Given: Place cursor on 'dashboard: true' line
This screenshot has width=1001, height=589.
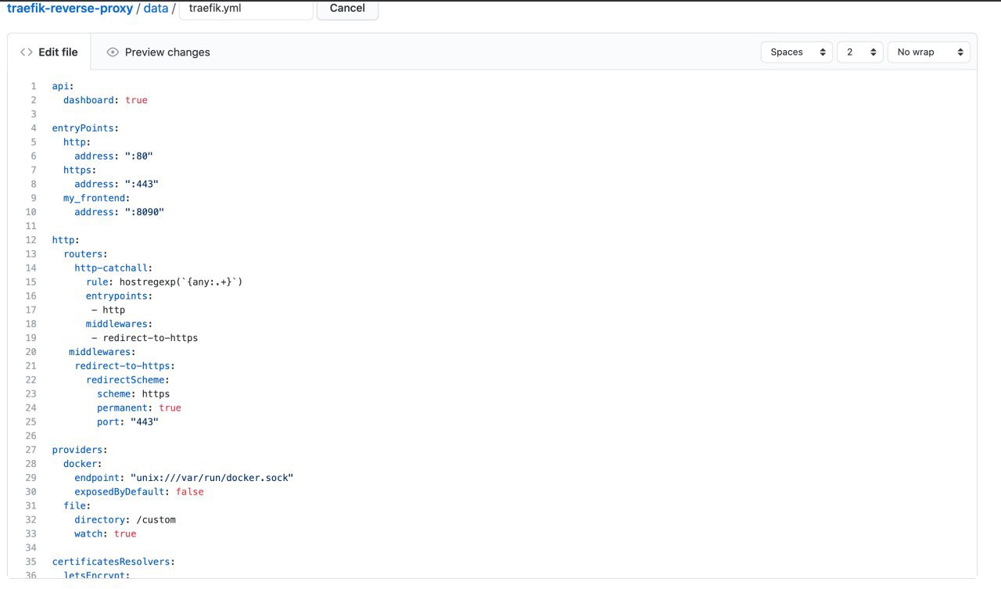Looking at the screenshot, I should point(106,100).
